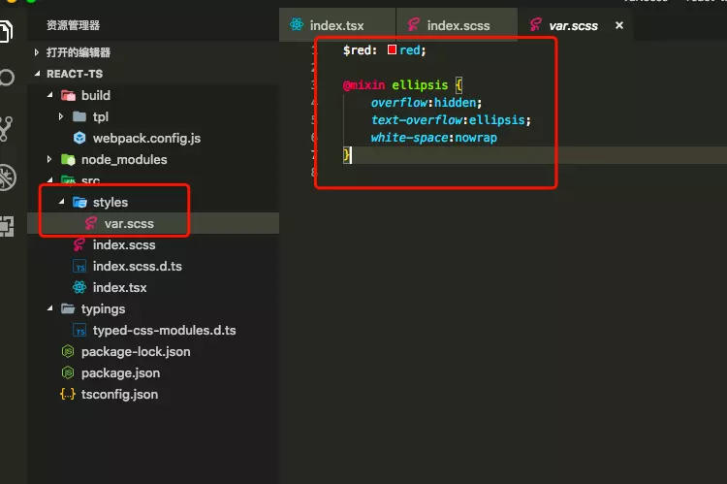
Task: Click the tpl folder icon
Action: (79, 116)
